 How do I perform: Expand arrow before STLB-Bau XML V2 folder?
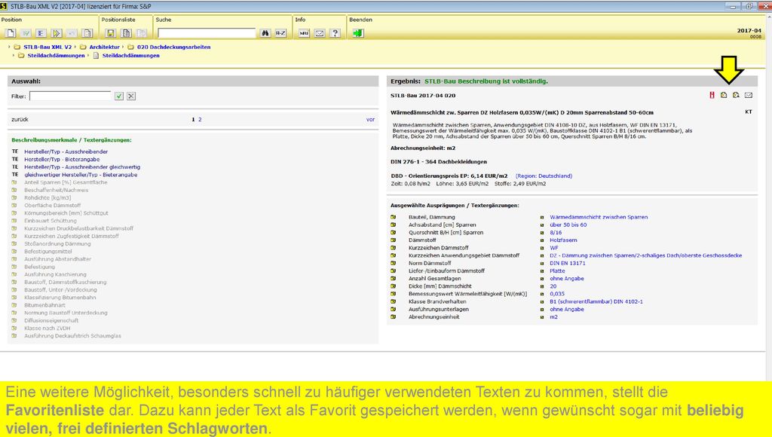point(9,47)
